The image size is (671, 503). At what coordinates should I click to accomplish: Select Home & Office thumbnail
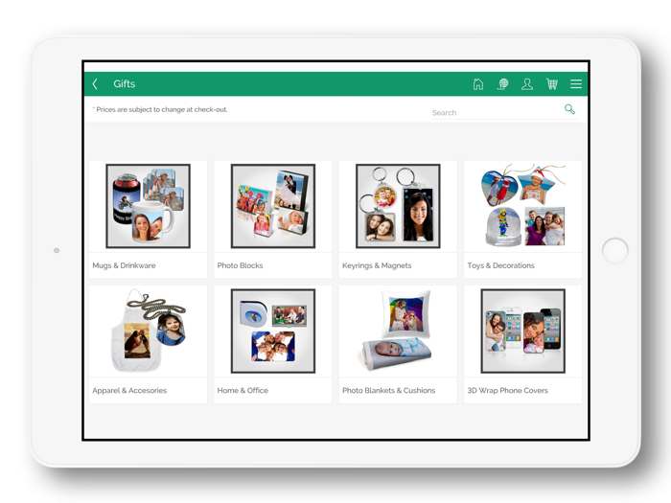tap(273, 331)
